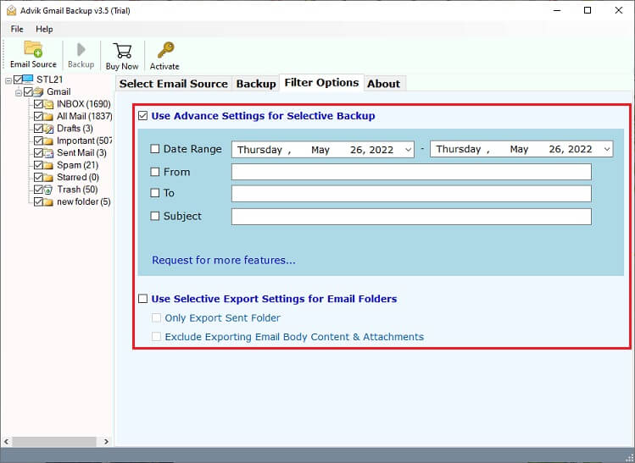Maximize the Advik Gmail Backup window
635x463 pixels.
588,10
